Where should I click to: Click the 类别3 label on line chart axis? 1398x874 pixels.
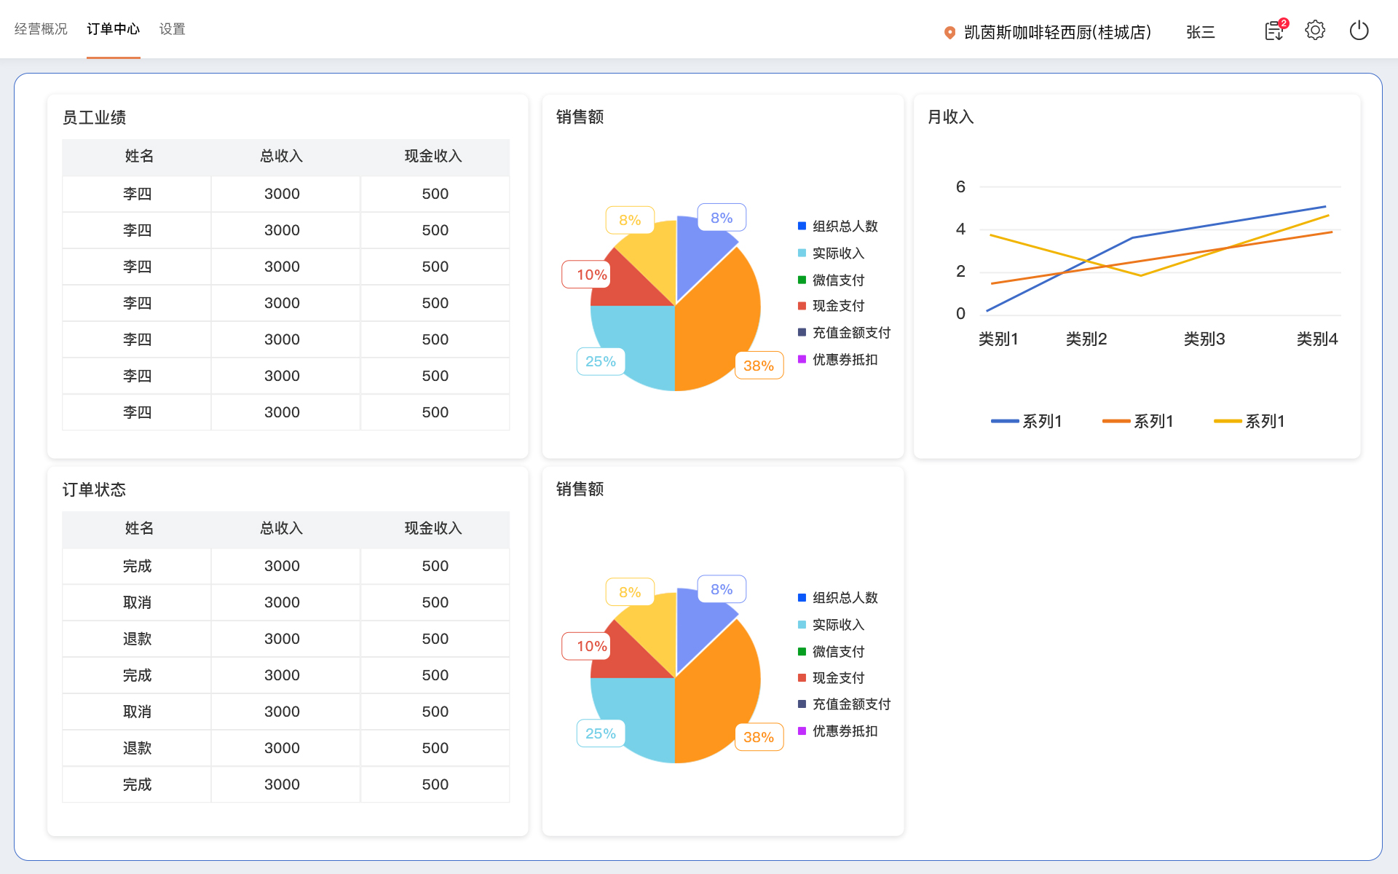point(1204,339)
